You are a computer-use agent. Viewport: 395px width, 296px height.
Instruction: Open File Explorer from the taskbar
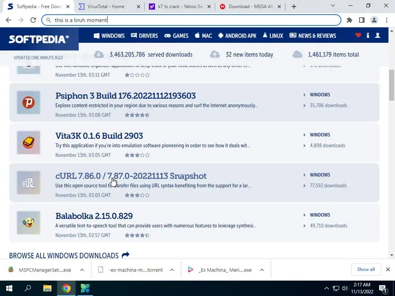point(47,288)
